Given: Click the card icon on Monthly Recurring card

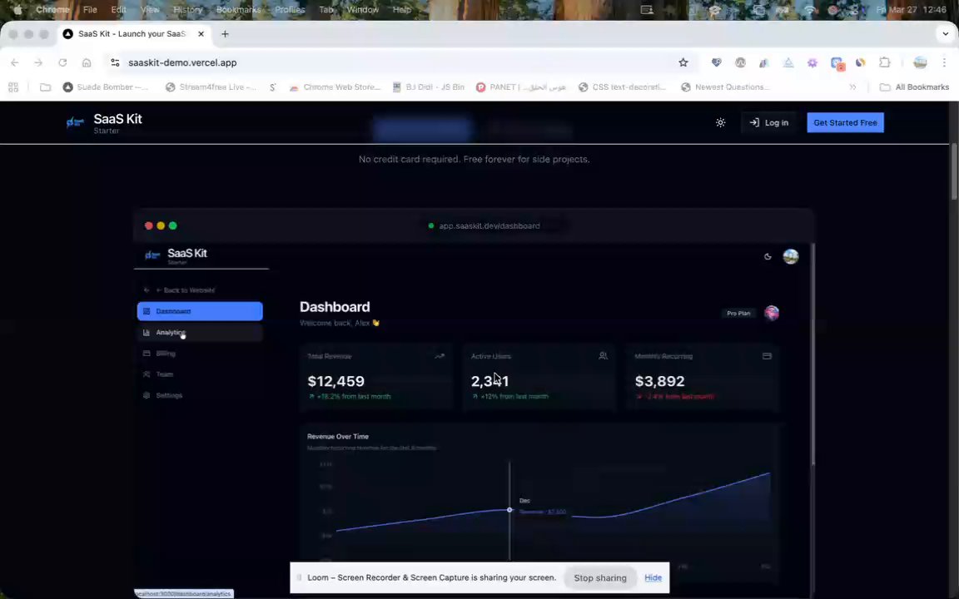Looking at the screenshot, I should point(767,356).
